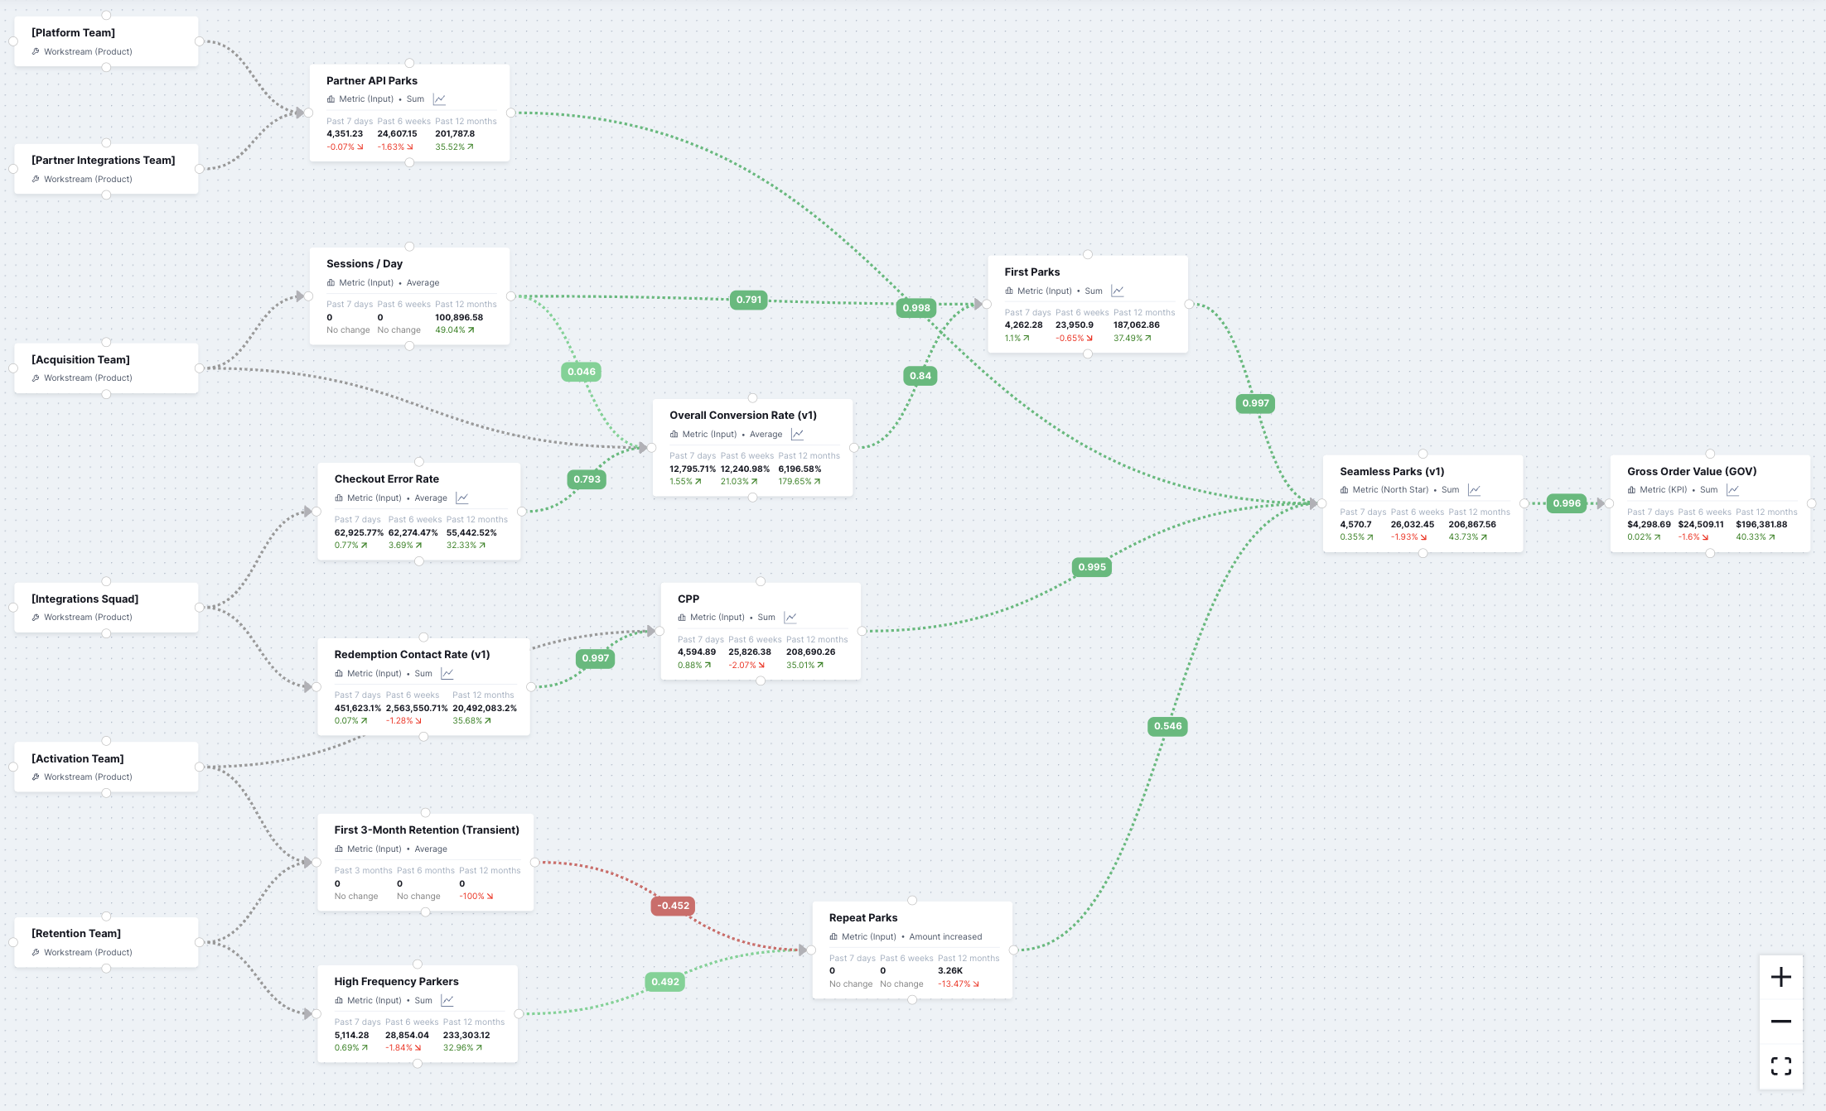Click chart icon on Overall Conversion Rate card
The image size is (1826, 1111).
click(797, 434)
